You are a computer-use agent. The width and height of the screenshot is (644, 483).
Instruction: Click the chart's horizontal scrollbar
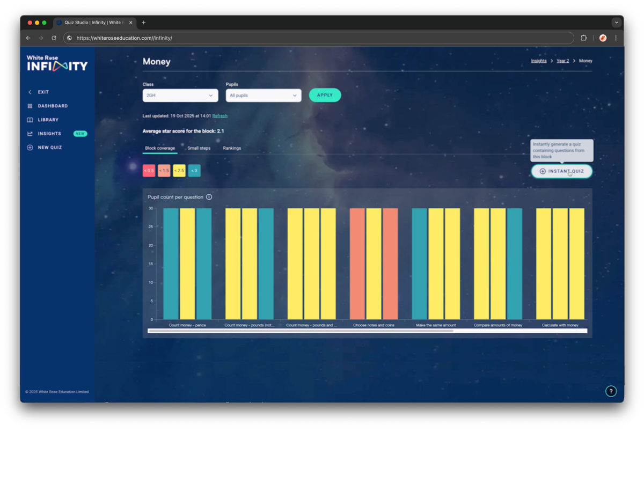click(301, 331)
